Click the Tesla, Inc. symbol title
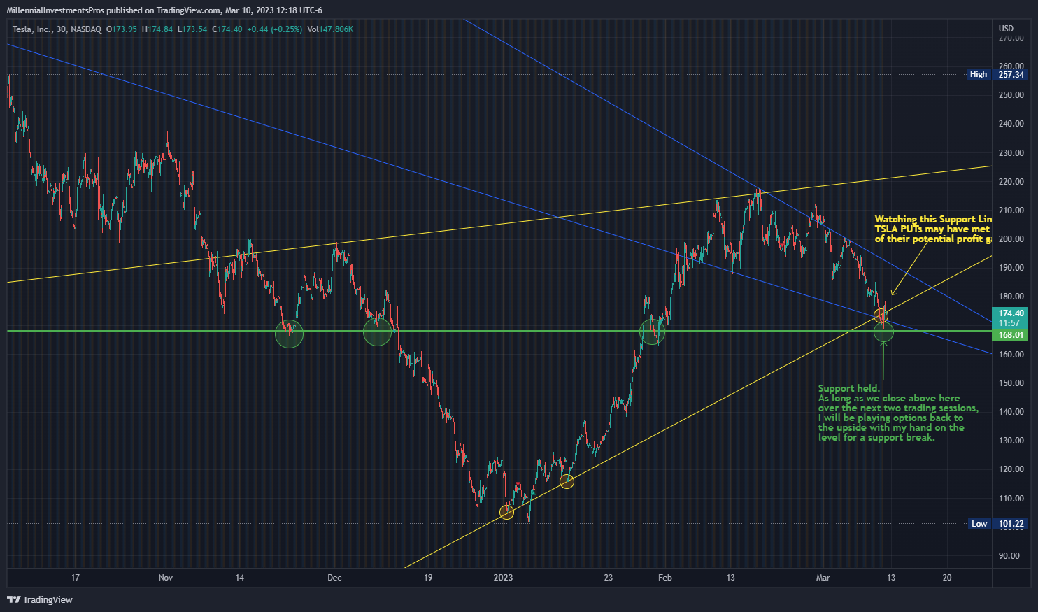Image resolution: width=1038 pixels, height=612 pixels. [31, 29]
